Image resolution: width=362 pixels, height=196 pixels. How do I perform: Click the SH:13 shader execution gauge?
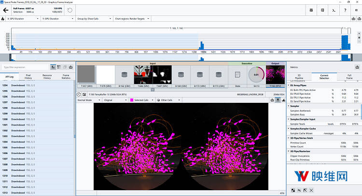pyautogui.click(x=256, y=75)
